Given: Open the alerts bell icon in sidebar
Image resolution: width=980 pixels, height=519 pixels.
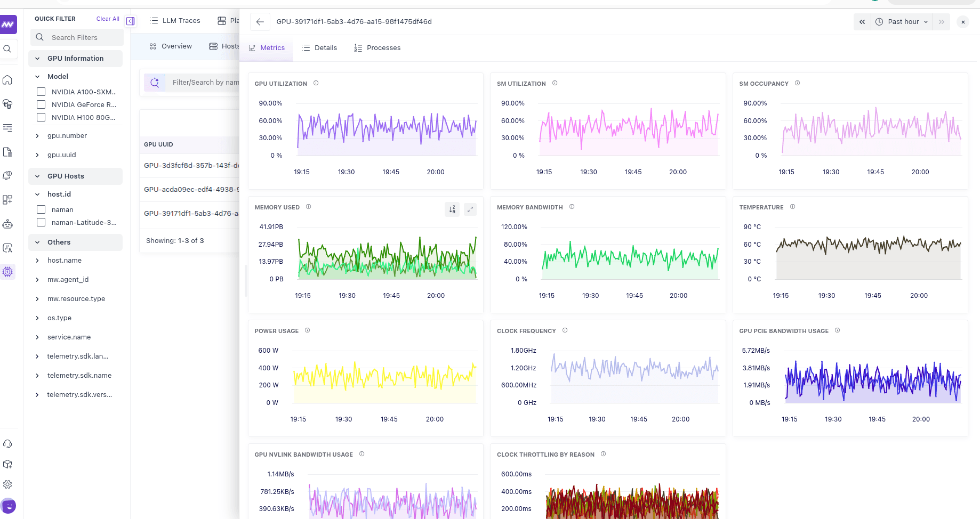Looking at the screenshot, I should pyautogui.click(x=7, y=176).
